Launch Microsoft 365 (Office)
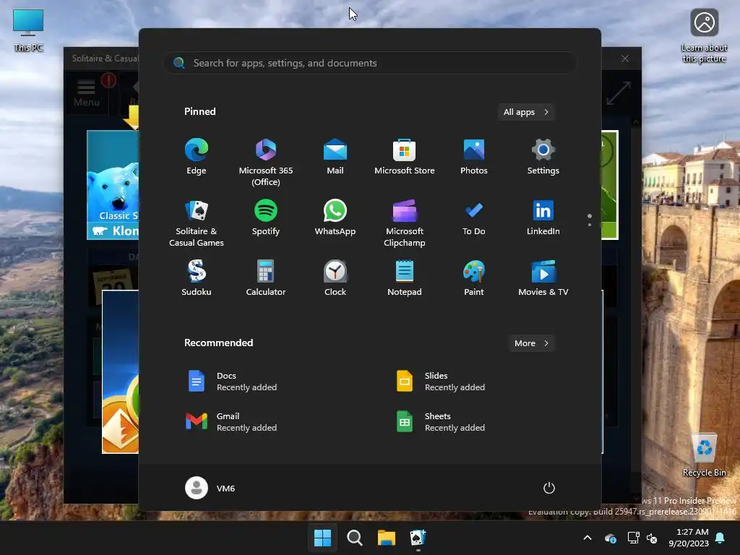The image size is (740, 555). (x=266, y=163)
